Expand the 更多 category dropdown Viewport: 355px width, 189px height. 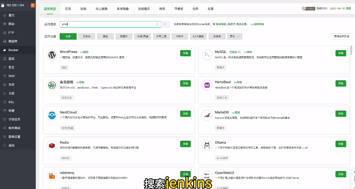[x=235, y=36]
